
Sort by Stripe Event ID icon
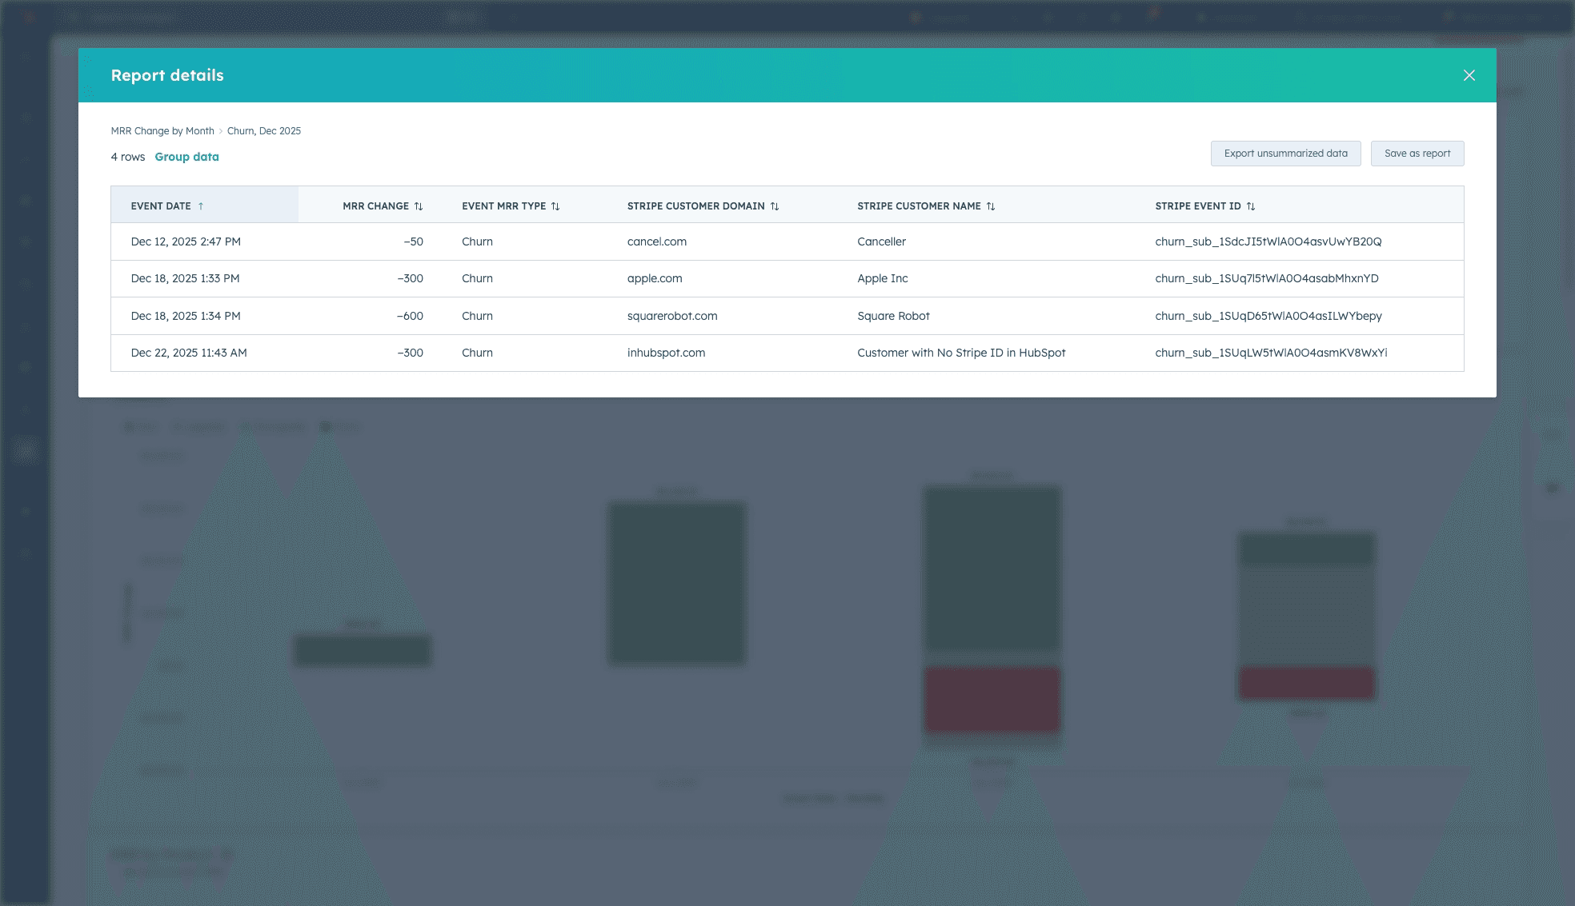click(x=1251, y=206)
